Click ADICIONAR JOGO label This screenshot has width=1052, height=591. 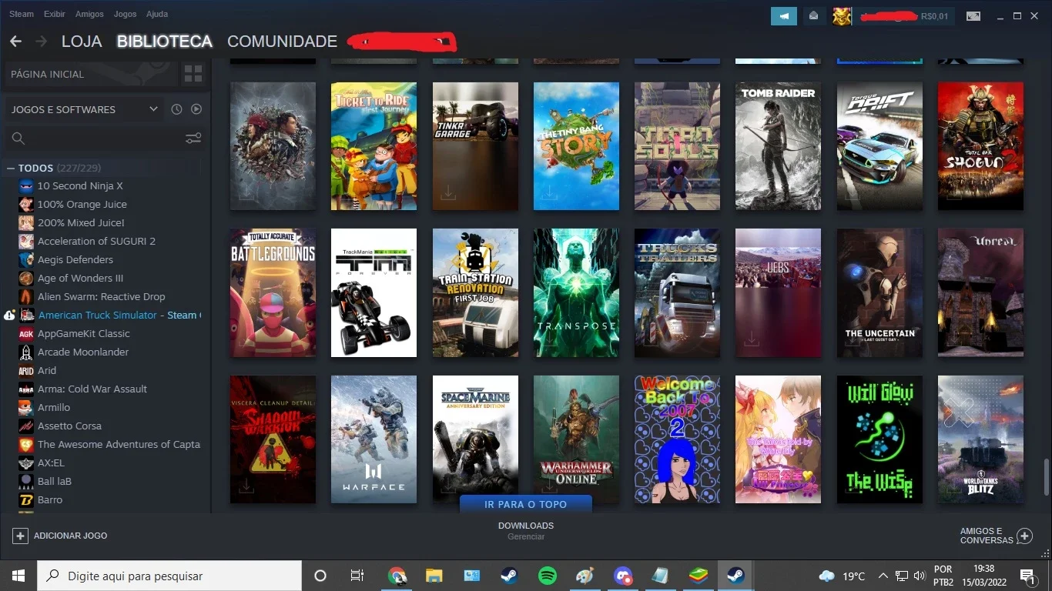[71, 536]
